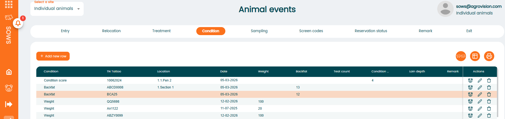Sort by the Backfat column header

pyautogui.click(x=301, y=71)
